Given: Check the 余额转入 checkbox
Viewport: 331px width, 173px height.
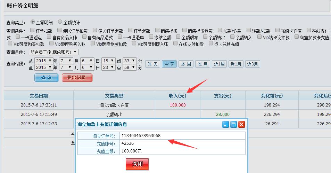Looking at the screenshot, I should 232,37.
